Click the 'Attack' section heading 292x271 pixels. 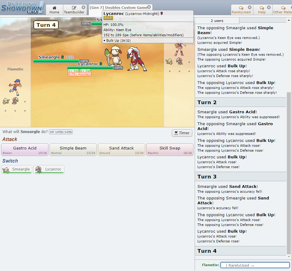point(10,139)
